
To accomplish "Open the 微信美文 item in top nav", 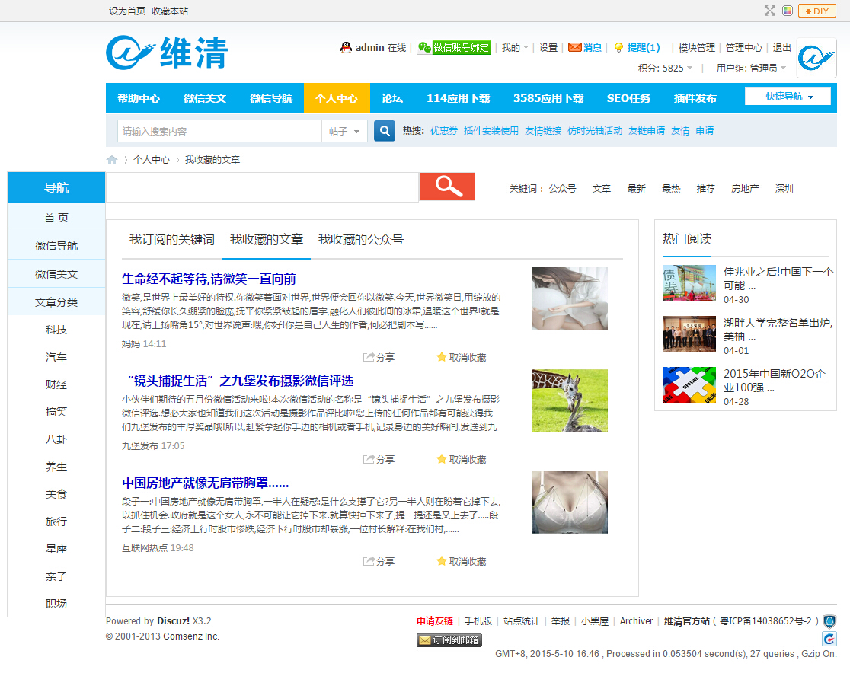I will 205,98.
